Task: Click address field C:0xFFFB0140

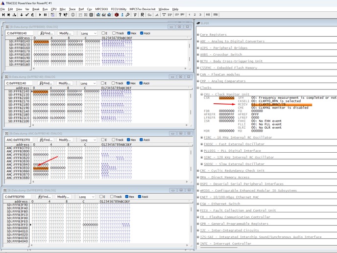Action: point(19,33)
